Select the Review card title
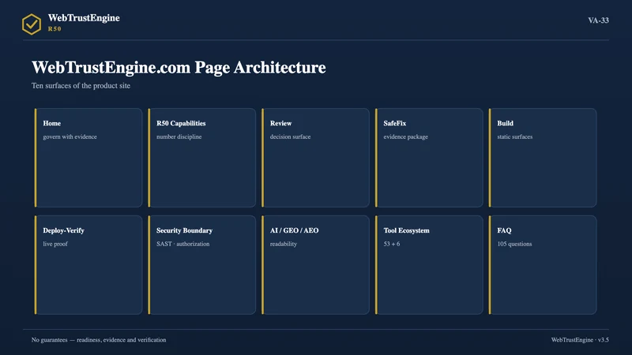 point(281,123)
